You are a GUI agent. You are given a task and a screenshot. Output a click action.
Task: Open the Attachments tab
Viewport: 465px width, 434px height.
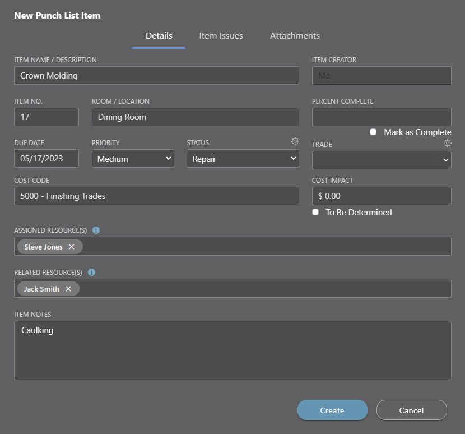pos(295,36)
